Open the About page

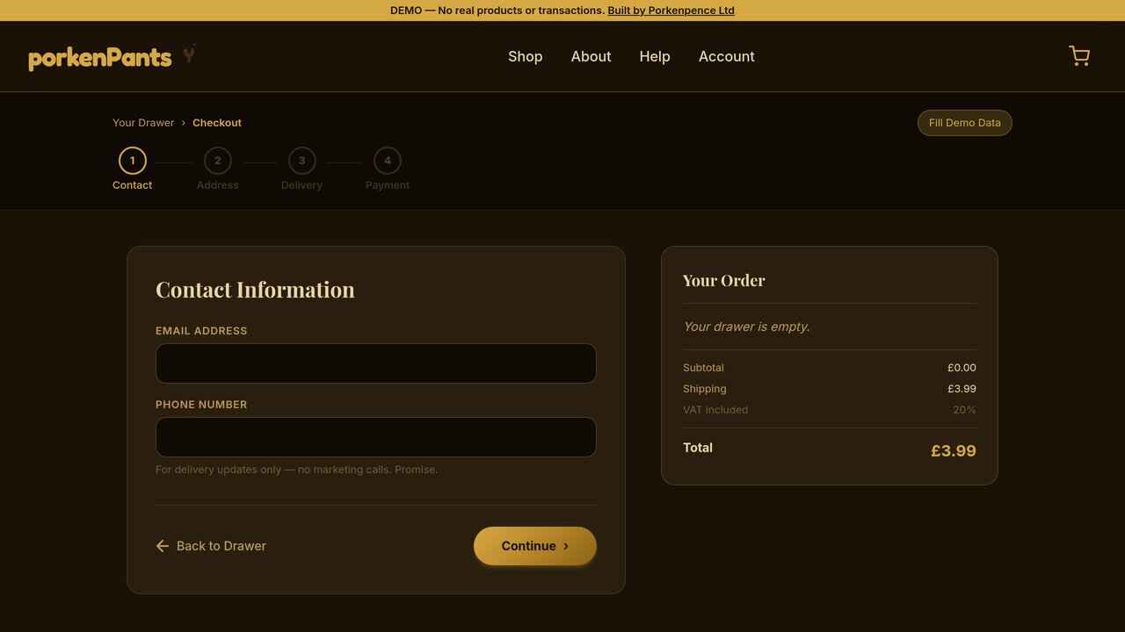click(591, 56)
